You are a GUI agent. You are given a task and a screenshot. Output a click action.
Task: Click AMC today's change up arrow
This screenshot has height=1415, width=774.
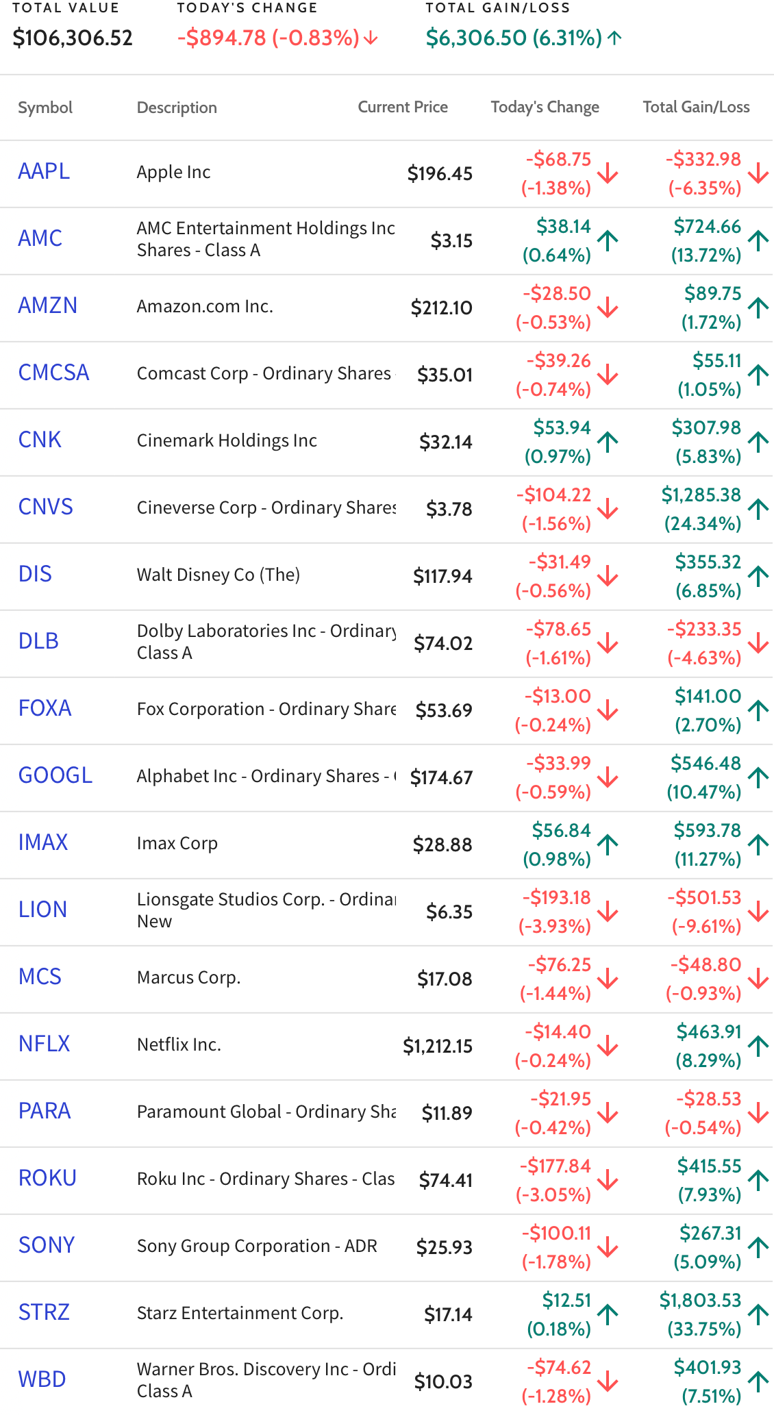pos(608,240)
